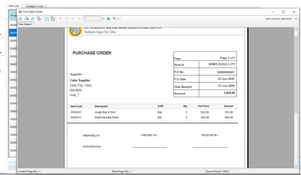
Task: Refresh the report data
Action: (33, 18)
